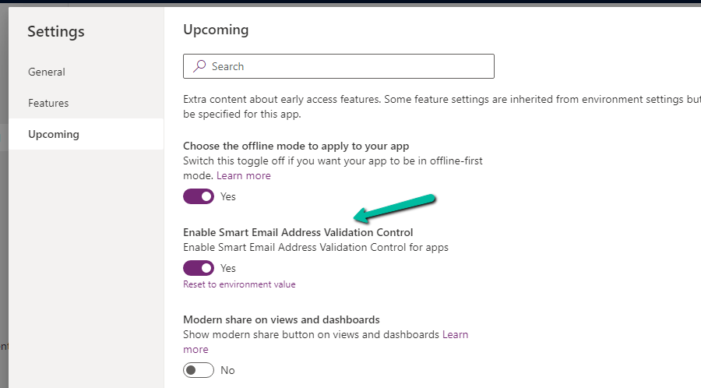Viewport: 701px width, 388px height.
Task: Click the Yes label beside offline mode toggle
Action: [x=228, y=196]
